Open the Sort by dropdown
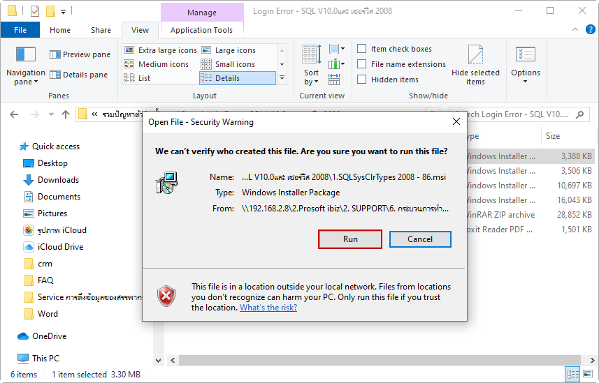 pyautogui.click(x=311, y=66)
